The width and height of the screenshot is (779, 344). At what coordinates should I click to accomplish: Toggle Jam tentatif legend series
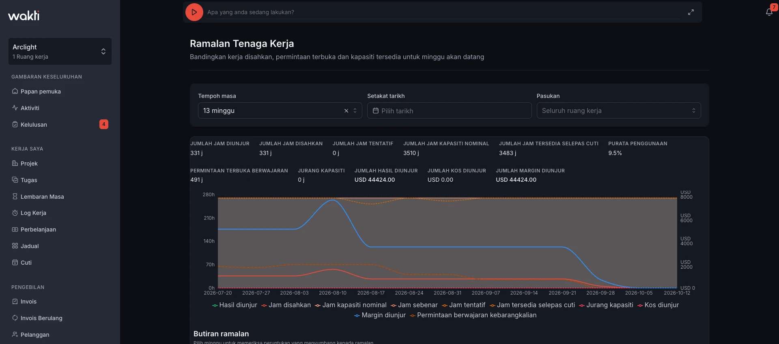pos(463,305)
